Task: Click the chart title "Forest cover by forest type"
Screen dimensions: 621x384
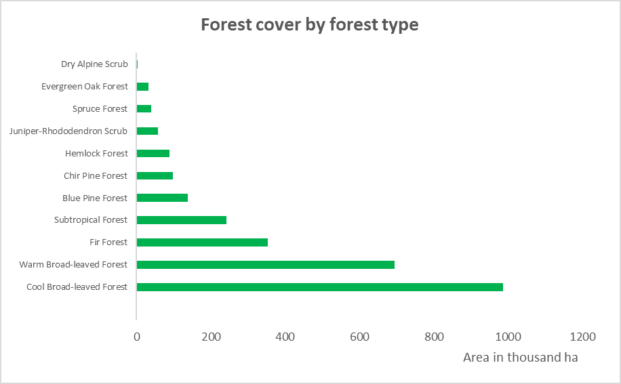Action: tap(310, 25)
